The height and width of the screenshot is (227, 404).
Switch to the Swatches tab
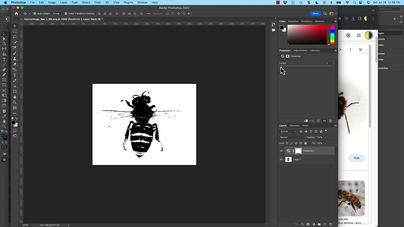point(293,21)
